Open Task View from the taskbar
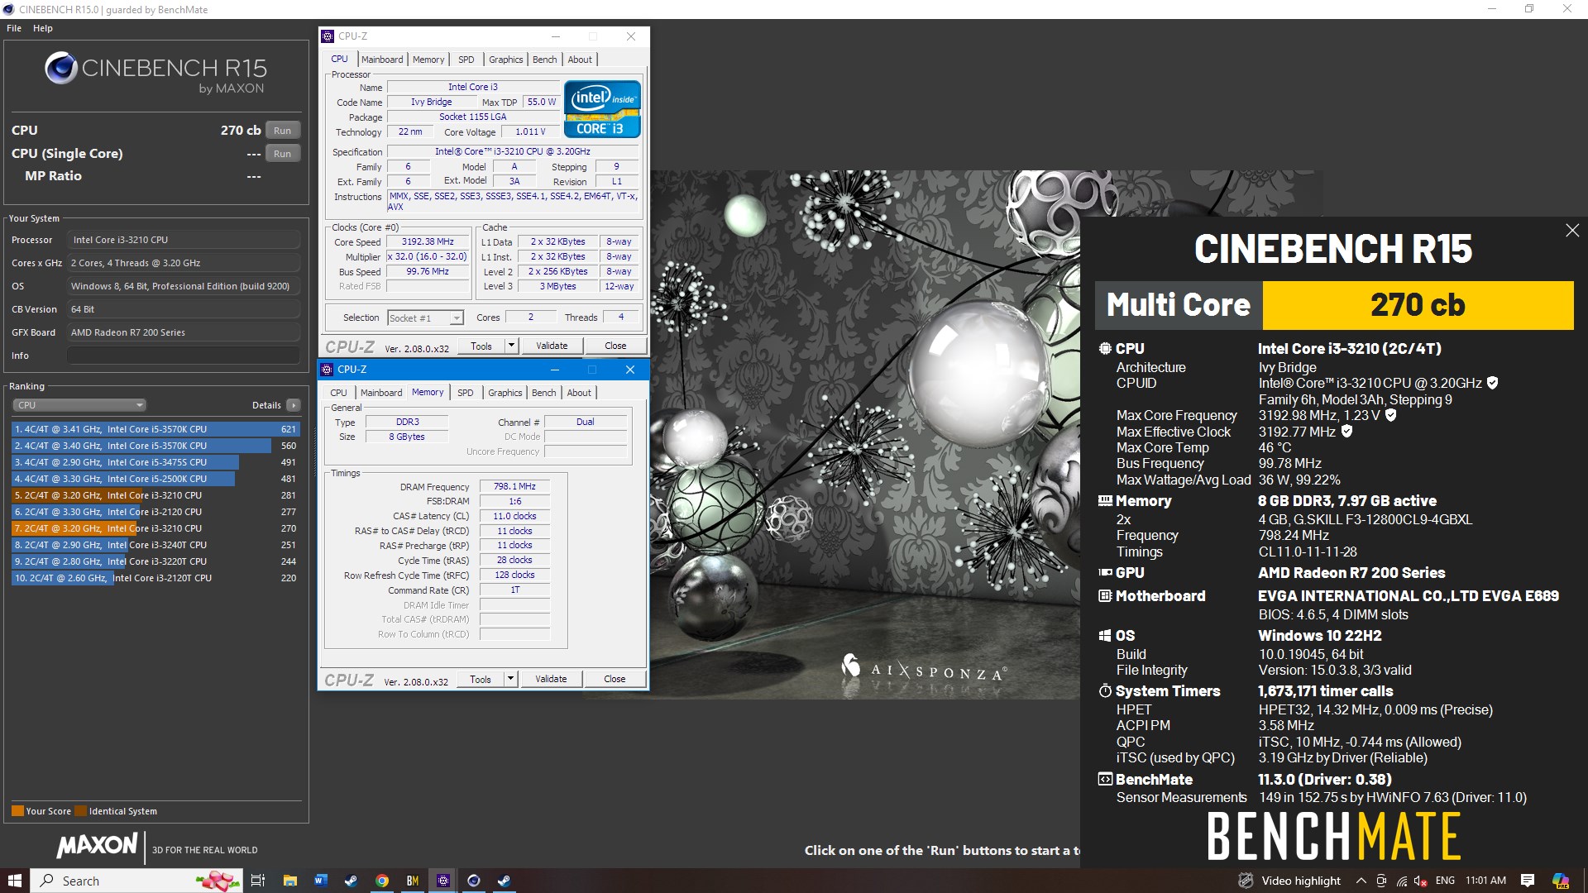This screenshot has height=893, width=1588. point(258,881)
